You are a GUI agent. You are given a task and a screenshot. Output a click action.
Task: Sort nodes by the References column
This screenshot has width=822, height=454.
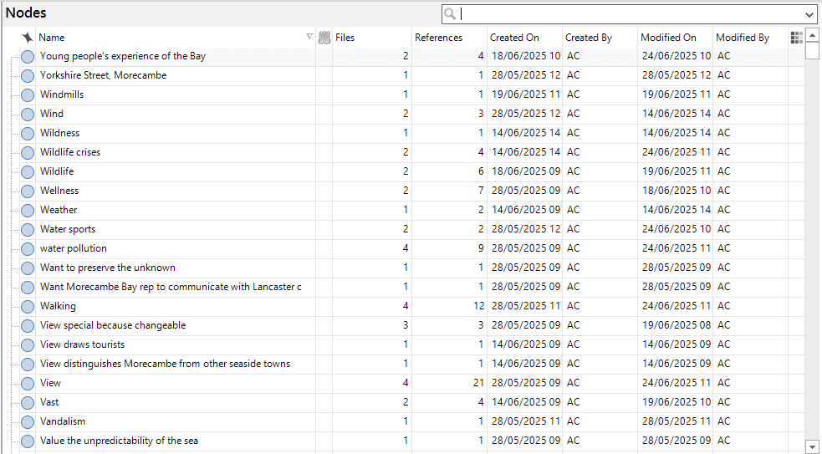coord(438,38)
